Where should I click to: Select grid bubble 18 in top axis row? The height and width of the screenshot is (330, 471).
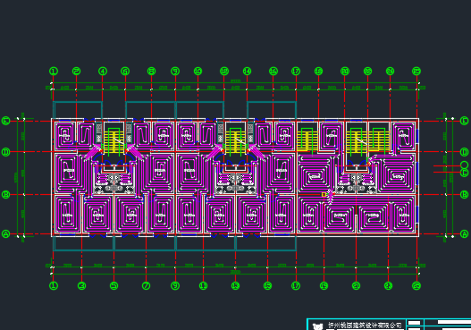(x=318, y=72)
